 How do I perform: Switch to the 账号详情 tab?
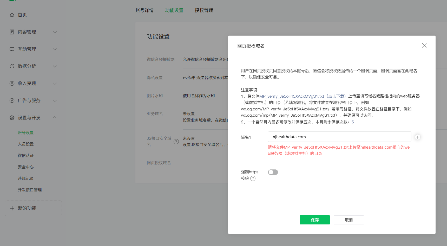click(144, 10)
